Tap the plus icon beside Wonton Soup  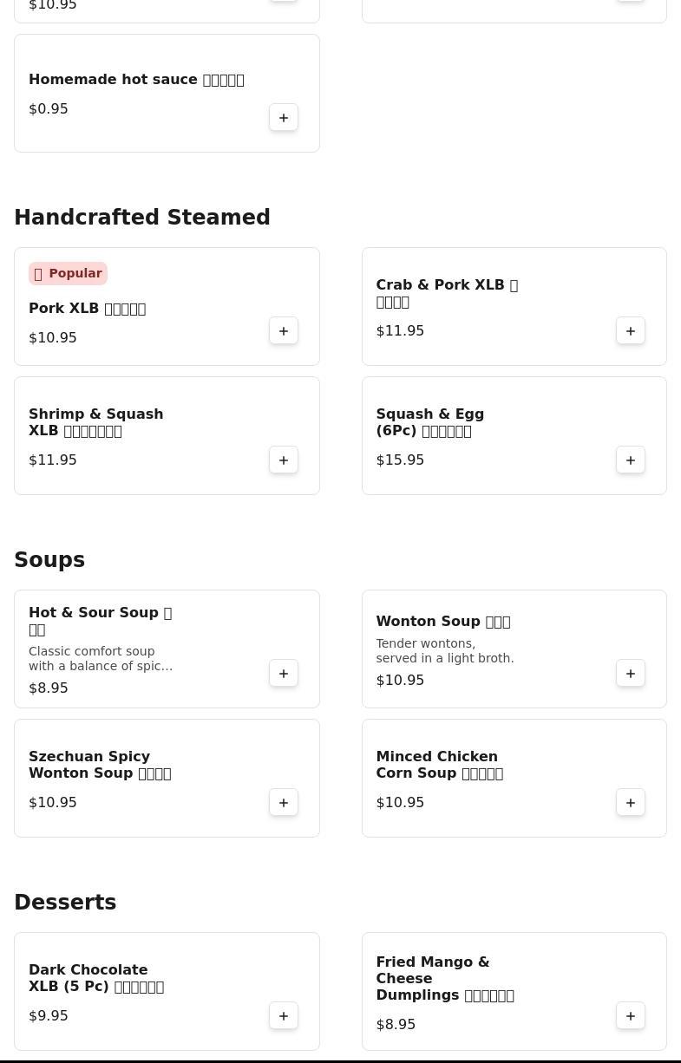tap(631, 674)
